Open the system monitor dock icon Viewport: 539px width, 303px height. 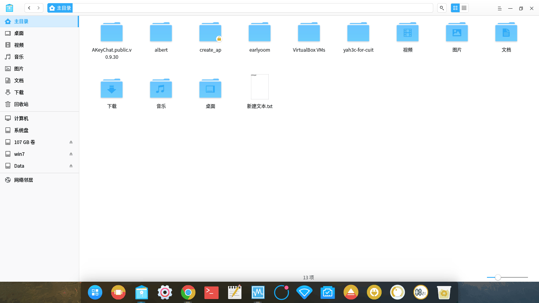pyautogui.click(x=258, y=292)
